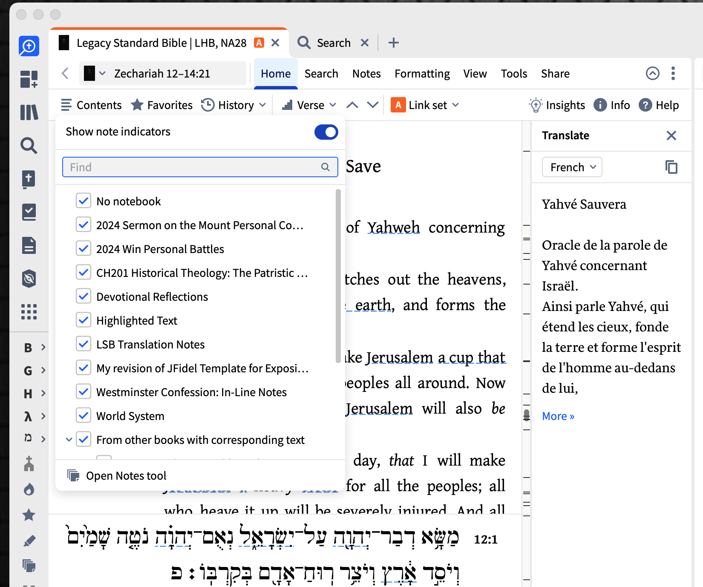
Task: Uncheck Westminster Confession In-Line Notes notebook
Action: 84,391
